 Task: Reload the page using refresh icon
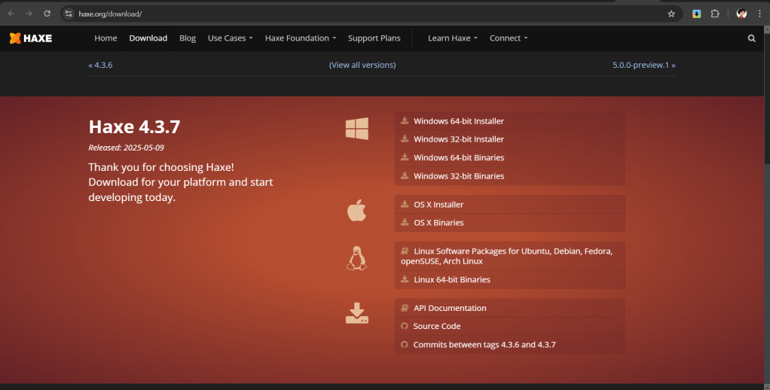[47, 14]
